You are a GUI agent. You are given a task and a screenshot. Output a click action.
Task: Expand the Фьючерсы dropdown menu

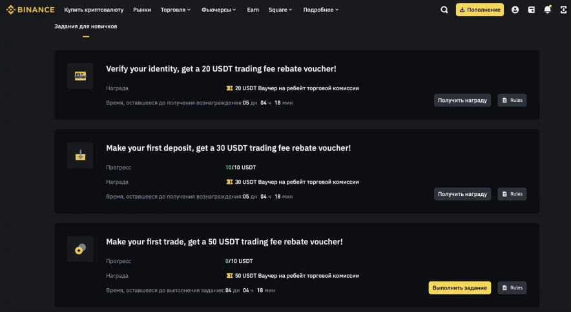click(x=219, y=10)
